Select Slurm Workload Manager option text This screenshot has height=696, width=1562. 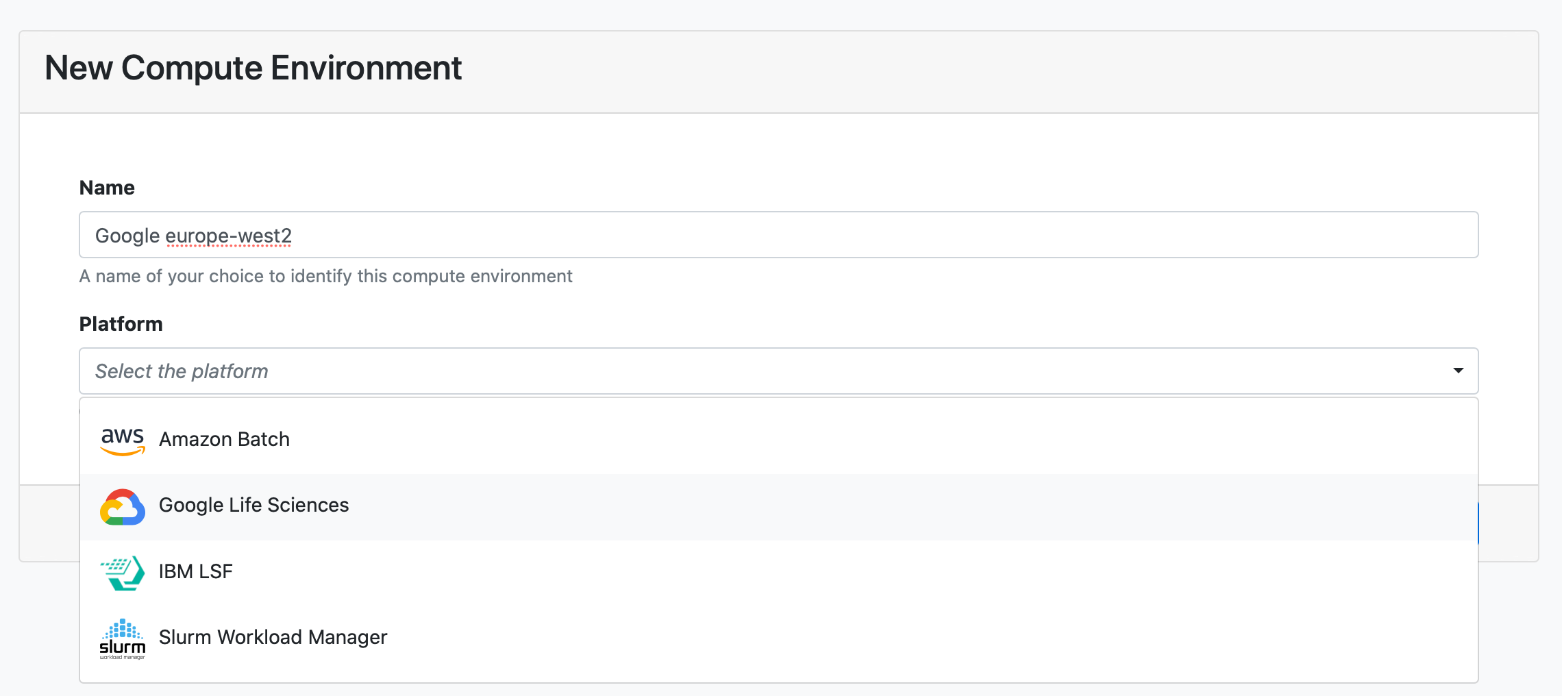coord(273,637)
